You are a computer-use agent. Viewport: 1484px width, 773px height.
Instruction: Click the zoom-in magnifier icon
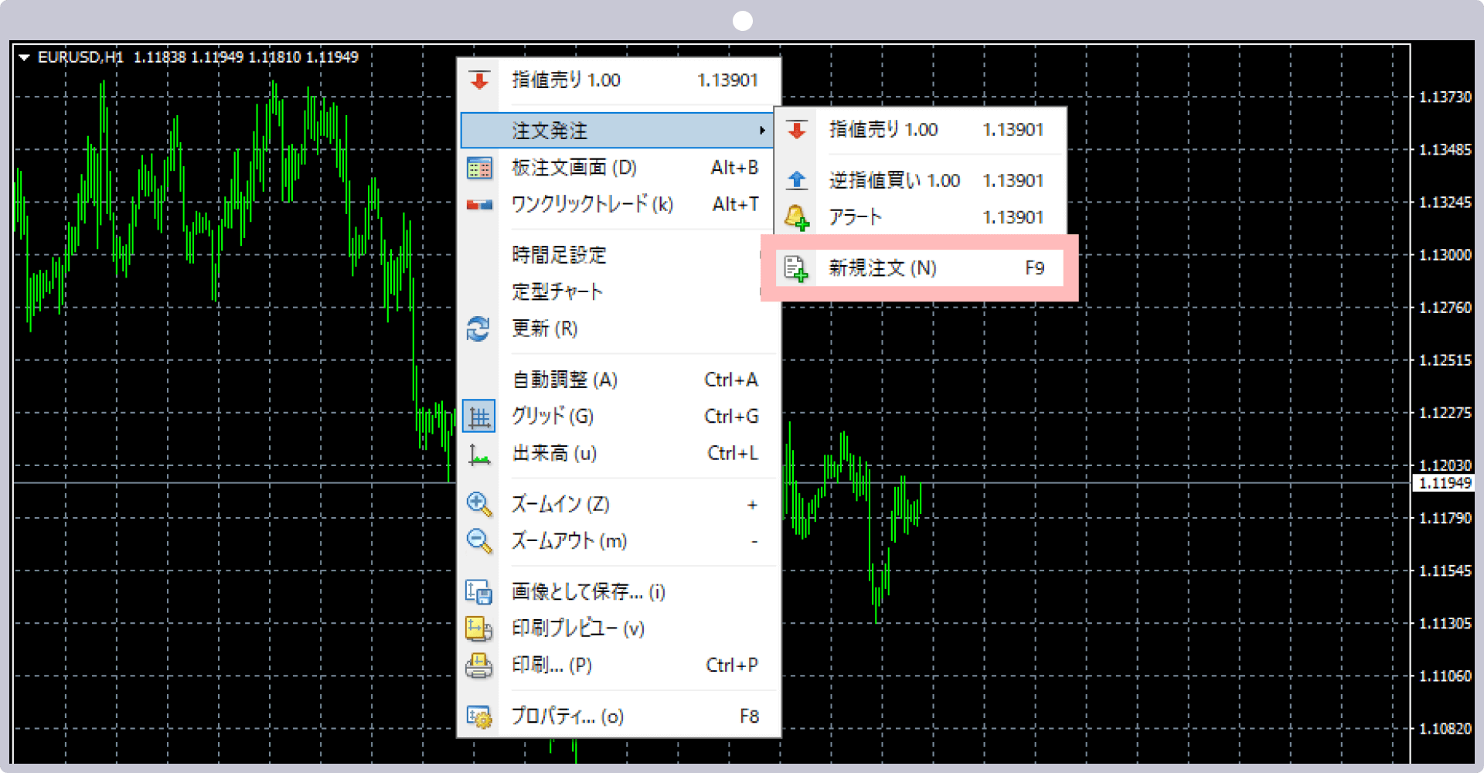click(479, 504)
